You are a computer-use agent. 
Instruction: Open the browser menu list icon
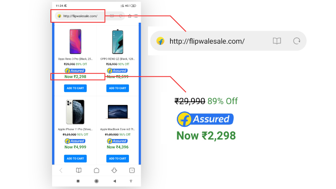tap(136, 16)
